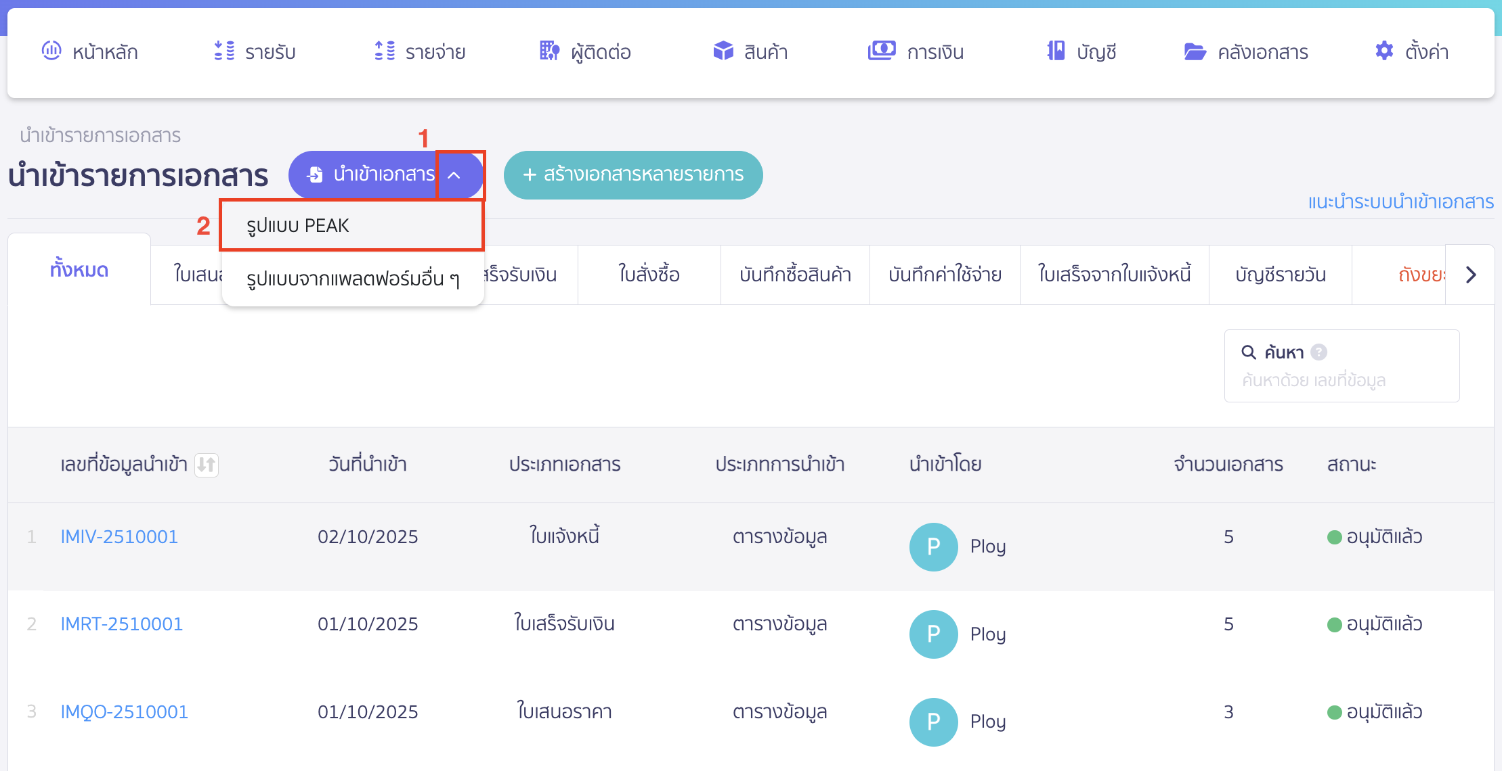The image size is (1502, 771).
Task: Click the right arrow to reveal more tabs
Action: [x=1471, y=275]
